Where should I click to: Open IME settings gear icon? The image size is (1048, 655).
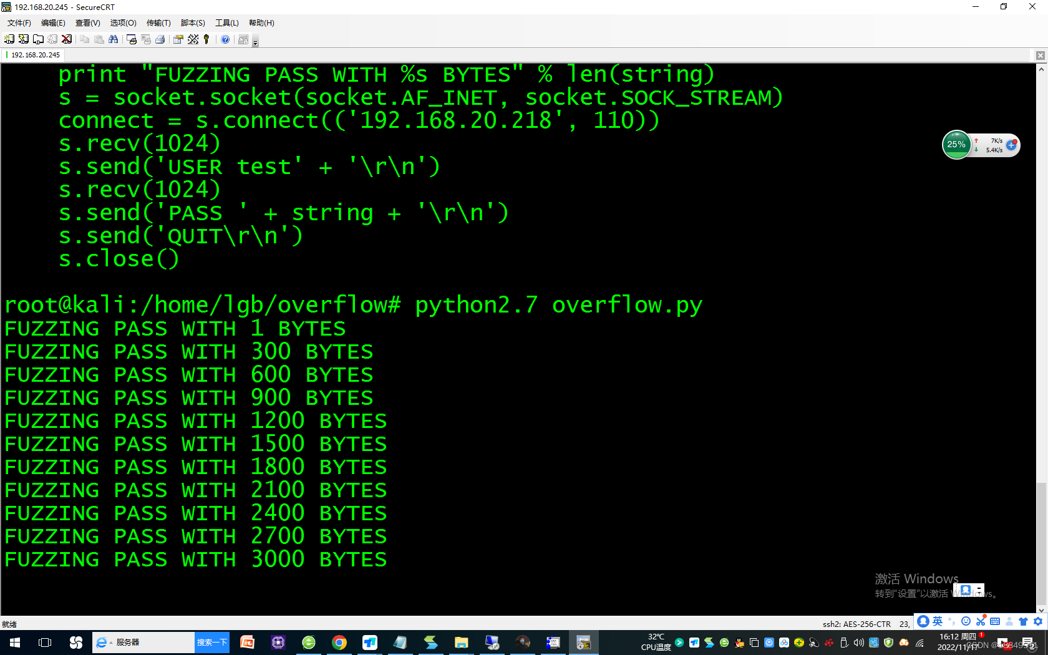pos(1038,621)
